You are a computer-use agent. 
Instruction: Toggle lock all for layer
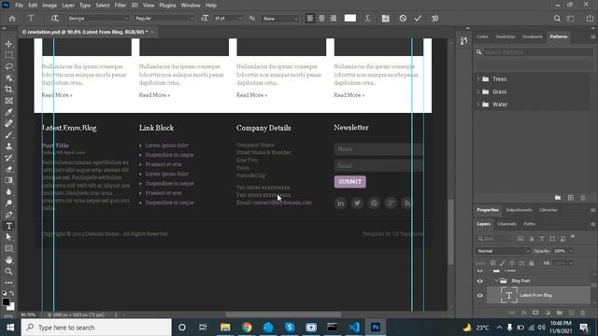coord(532,263)
